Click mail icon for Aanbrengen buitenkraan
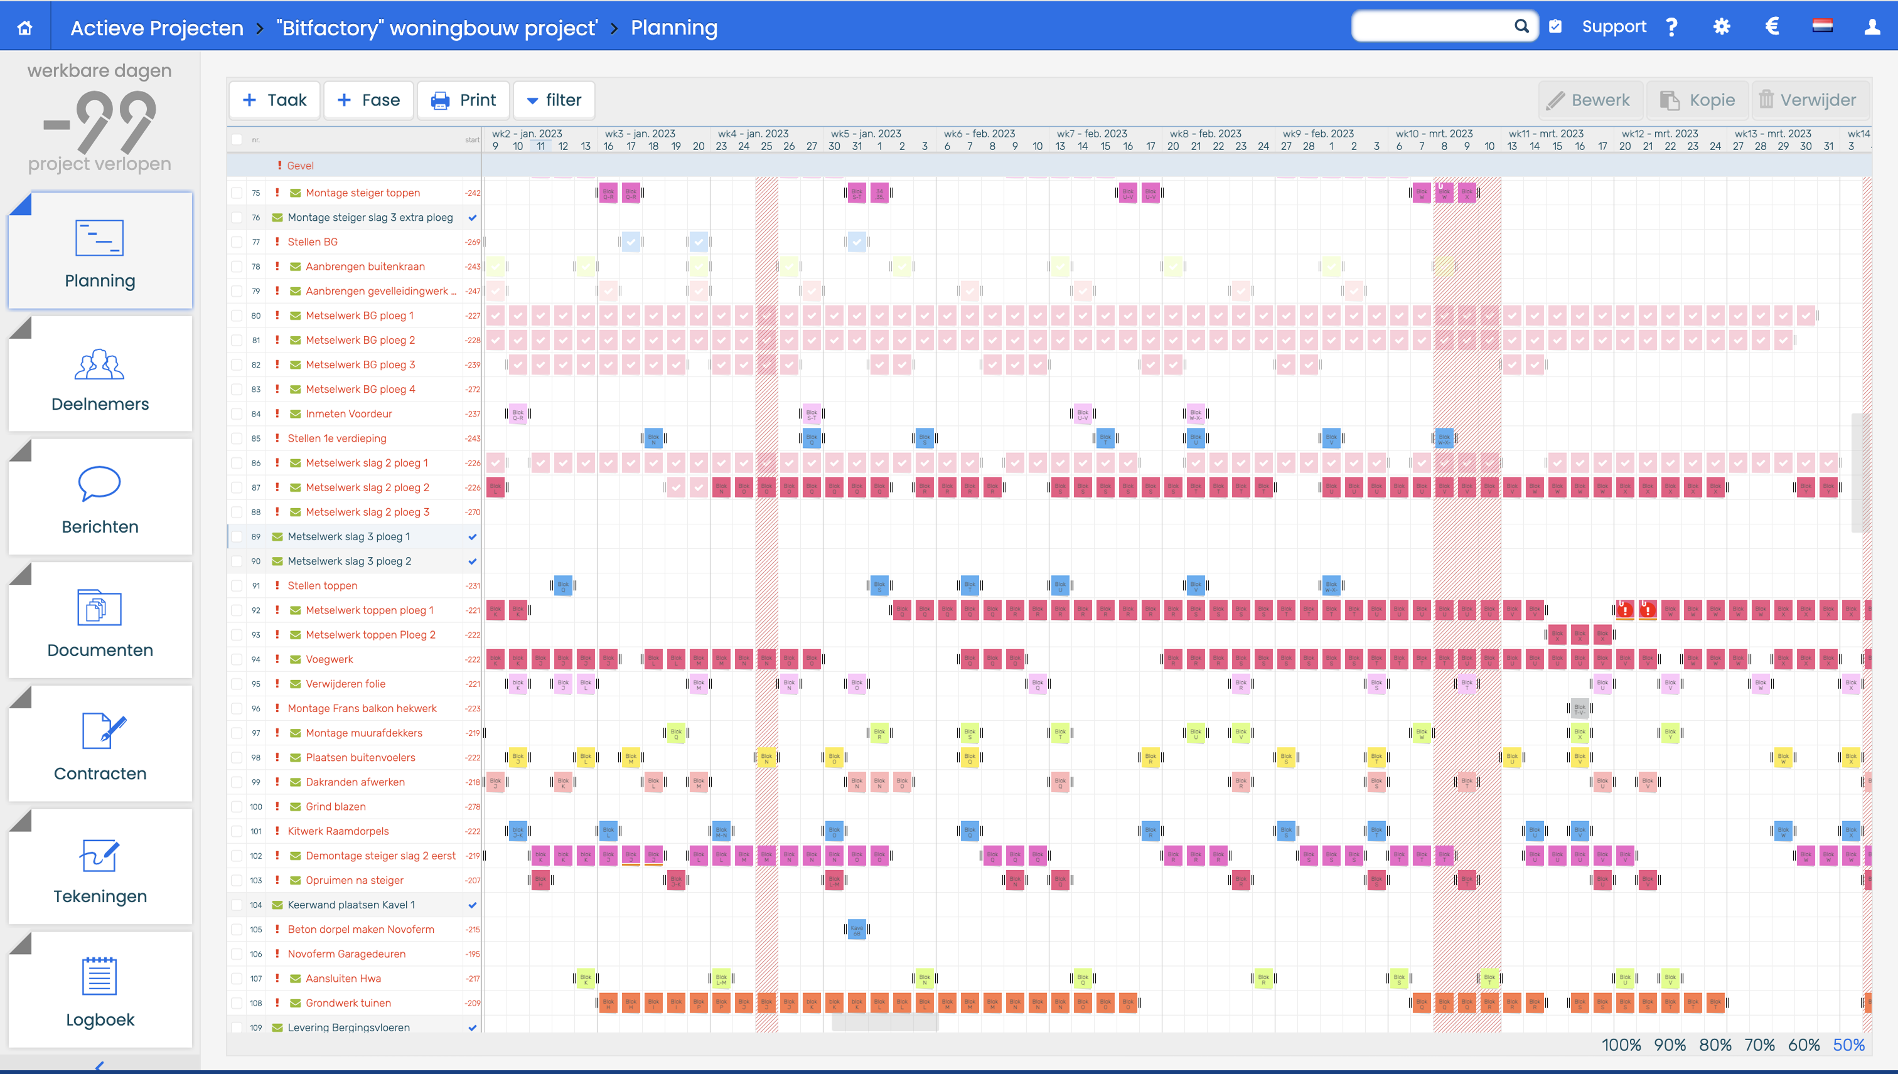1898x1074 pixels. click(295, 267)
